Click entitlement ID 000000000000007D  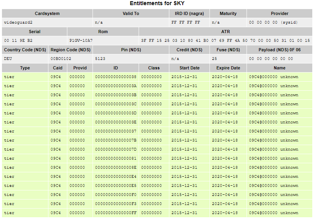(116, 149)
